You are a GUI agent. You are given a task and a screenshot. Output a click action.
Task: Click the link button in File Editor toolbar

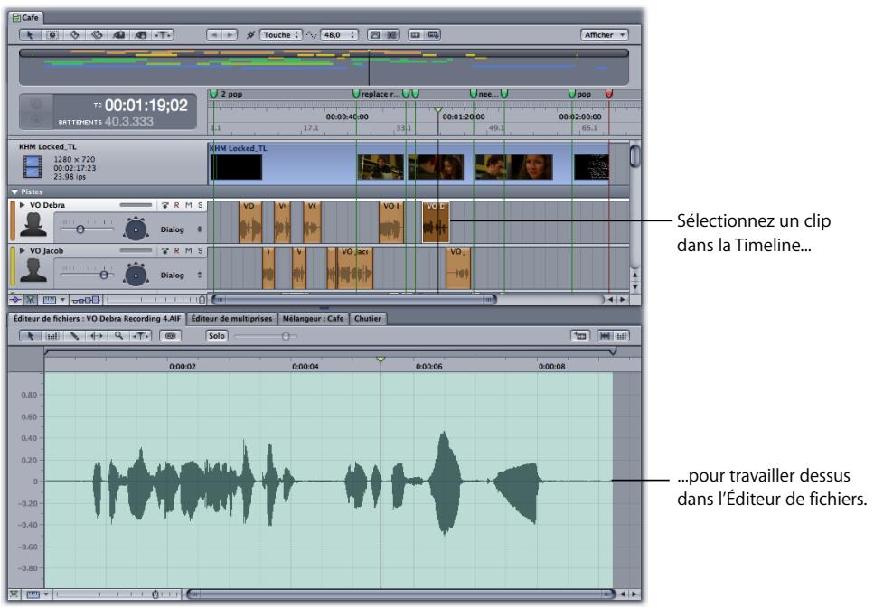tap(171, 335)
